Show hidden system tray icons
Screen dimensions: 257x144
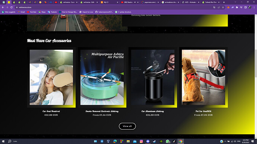point(225,141)
